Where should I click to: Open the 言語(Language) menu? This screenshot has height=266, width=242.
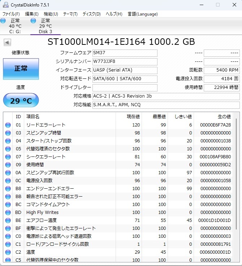[x=143, y=14]
